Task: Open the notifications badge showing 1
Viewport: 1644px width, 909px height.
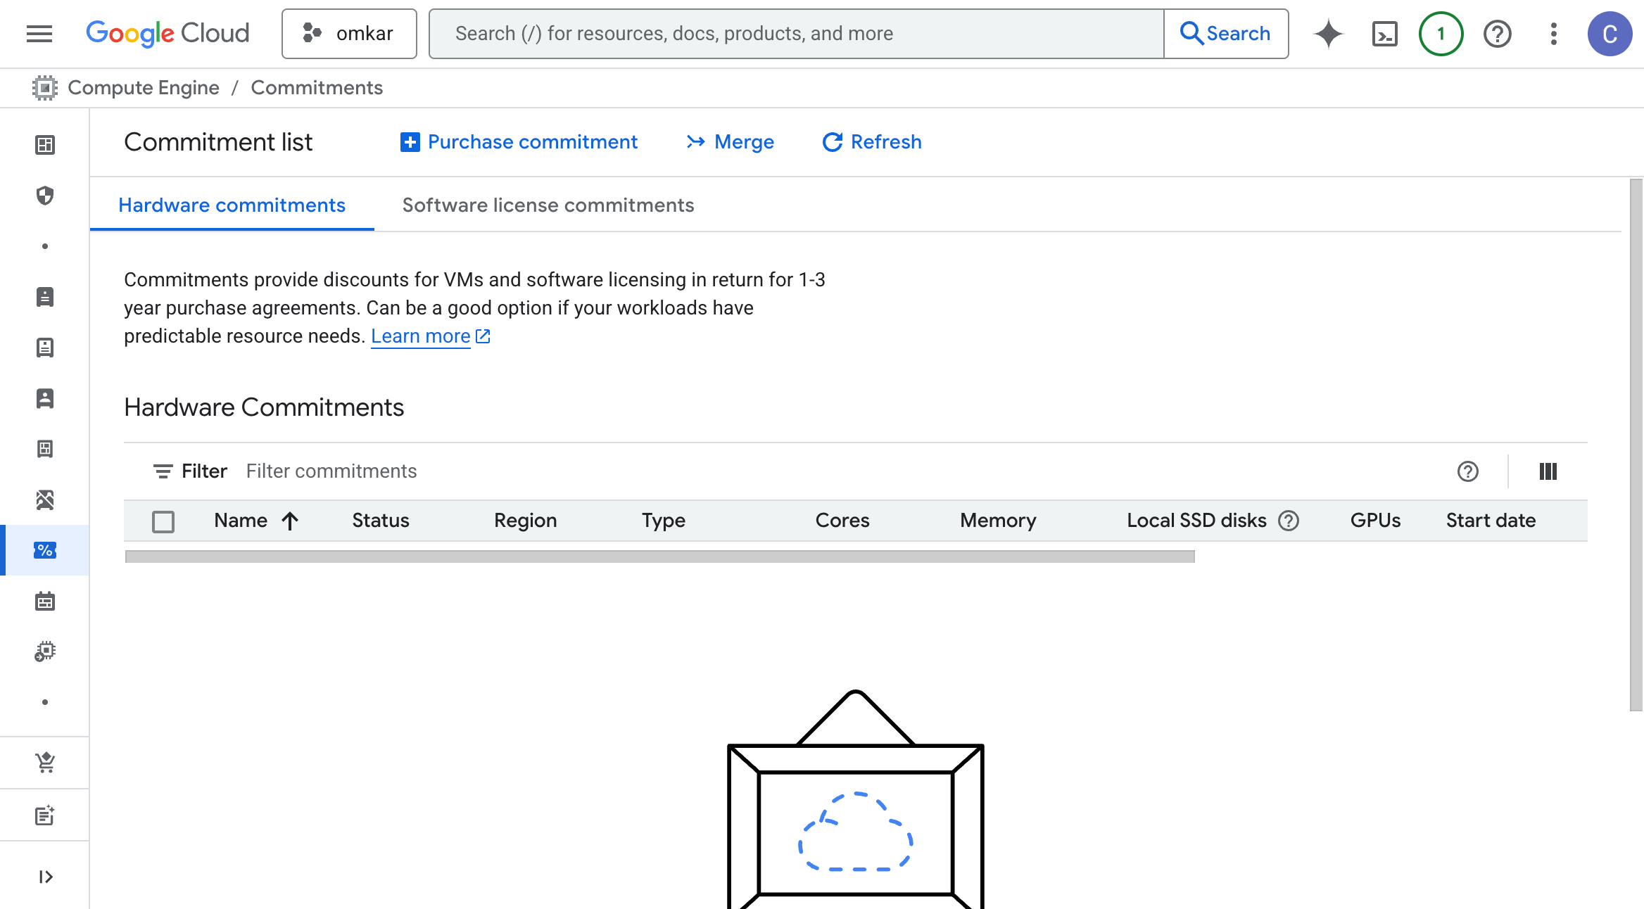Action: click(x=1441, y=34)
